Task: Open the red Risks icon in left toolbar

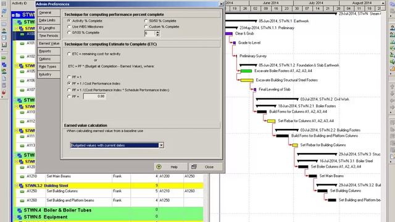Action: [x=4, y=92]
